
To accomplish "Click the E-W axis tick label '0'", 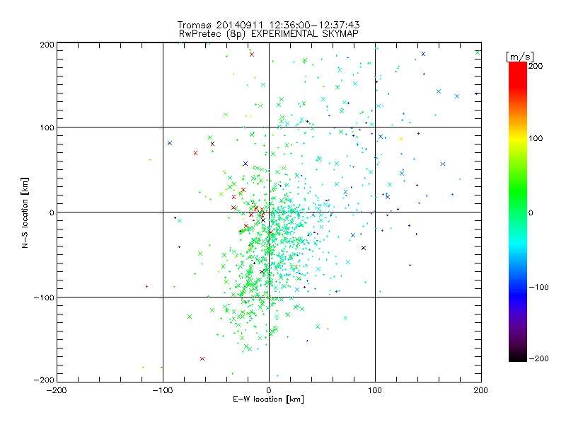I will point(269,390).
